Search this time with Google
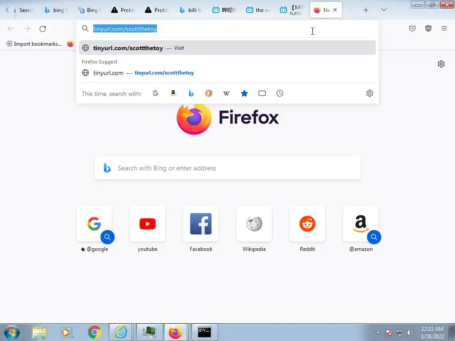 156,93
